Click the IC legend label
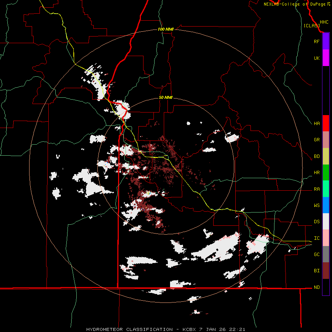This screenshot has height=332, width=332. (x=317, y=238)
